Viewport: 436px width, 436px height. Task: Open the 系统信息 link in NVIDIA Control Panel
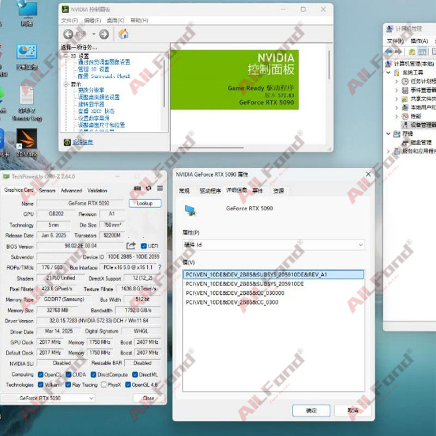click(x=83, y=142)
